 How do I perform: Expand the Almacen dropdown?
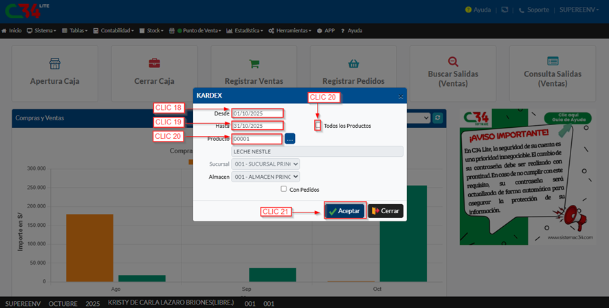(x=267, y=177)
